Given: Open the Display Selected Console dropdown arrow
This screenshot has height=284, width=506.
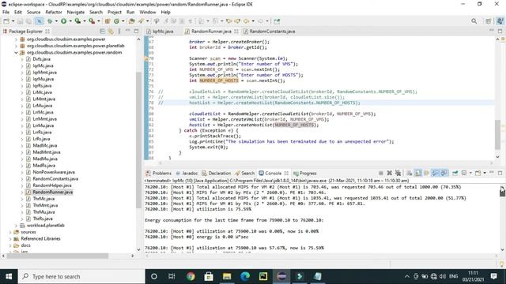Looking at the screenshot, I should 470,174.
